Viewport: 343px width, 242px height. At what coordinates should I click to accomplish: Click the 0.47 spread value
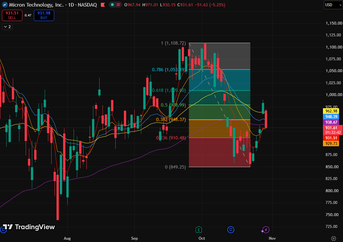(x=28, y=15)
